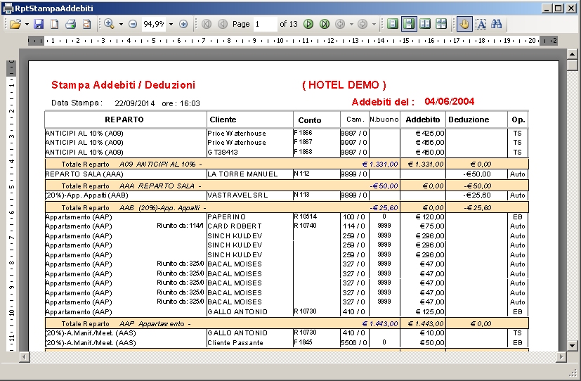Click the Cliente Passante cell

point(235,343)
